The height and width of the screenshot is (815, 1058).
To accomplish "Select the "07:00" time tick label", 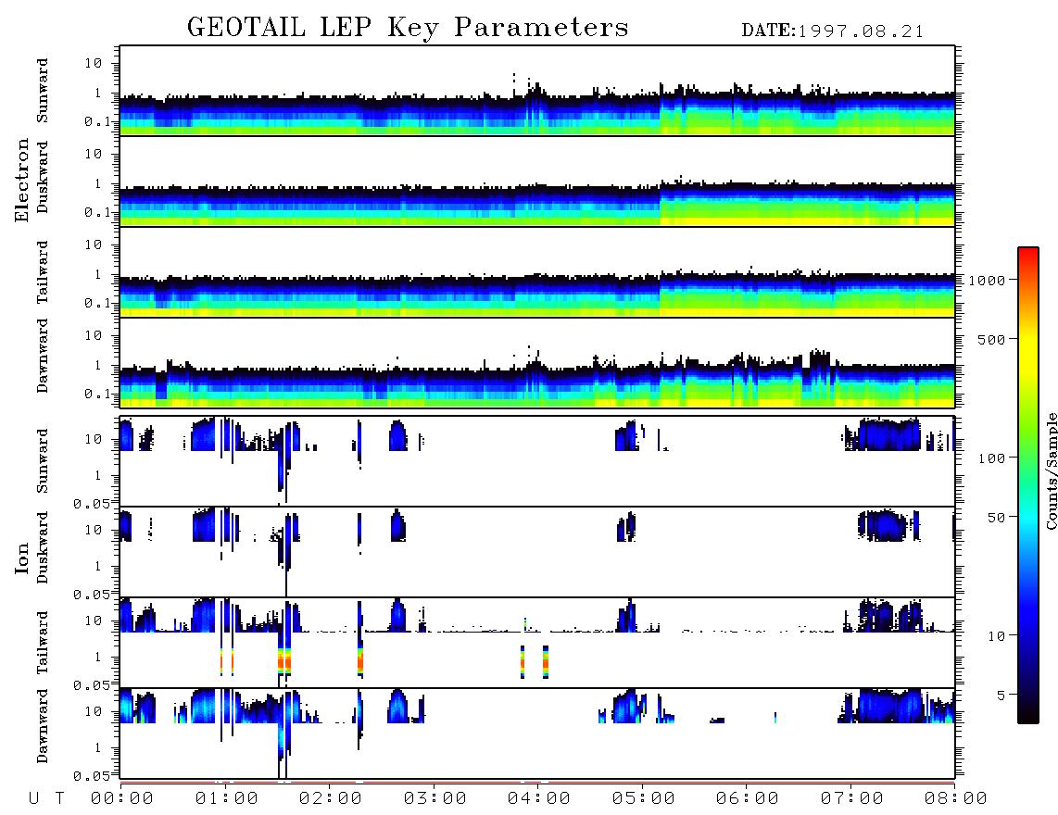I will pos(852,799).
